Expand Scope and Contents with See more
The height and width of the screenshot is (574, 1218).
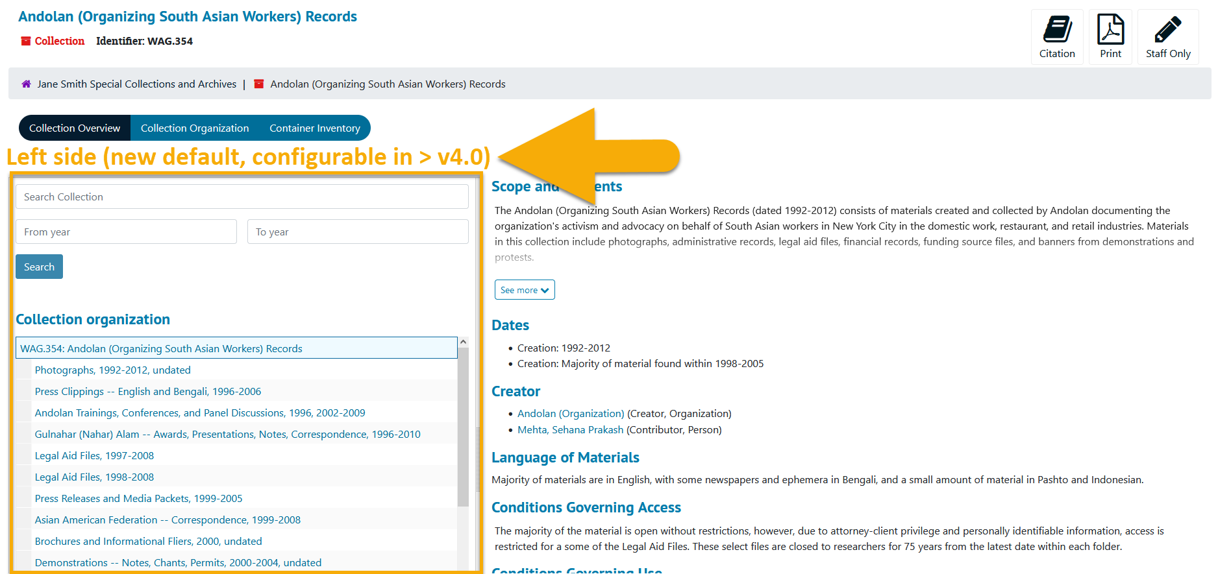tap(525, 290)
